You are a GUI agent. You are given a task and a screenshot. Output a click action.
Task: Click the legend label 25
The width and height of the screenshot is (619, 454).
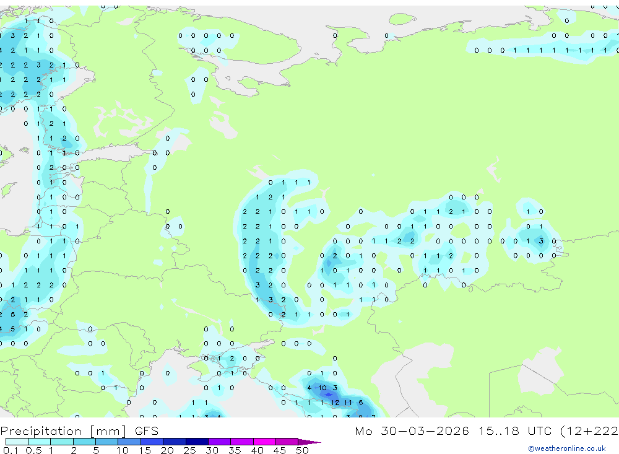point(189,450)
